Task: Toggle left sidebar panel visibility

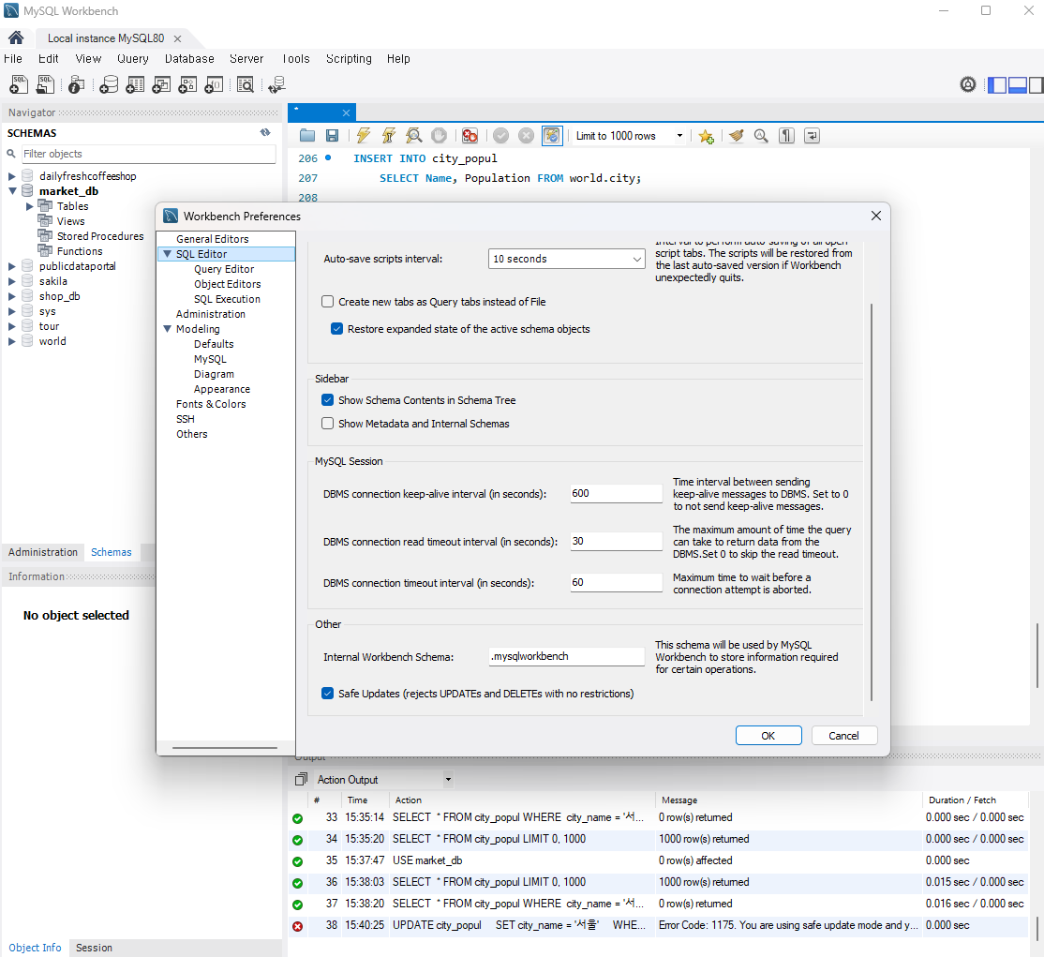Action: pyautogui.click(x=997, y=84)
